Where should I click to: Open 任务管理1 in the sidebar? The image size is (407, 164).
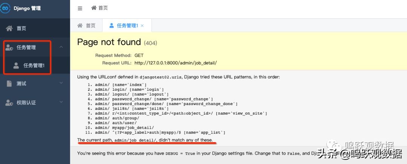(34, 65)
